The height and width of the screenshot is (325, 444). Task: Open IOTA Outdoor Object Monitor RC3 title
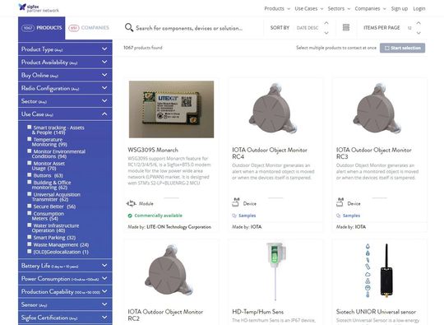pyautogui.click(x=374, y=153)
